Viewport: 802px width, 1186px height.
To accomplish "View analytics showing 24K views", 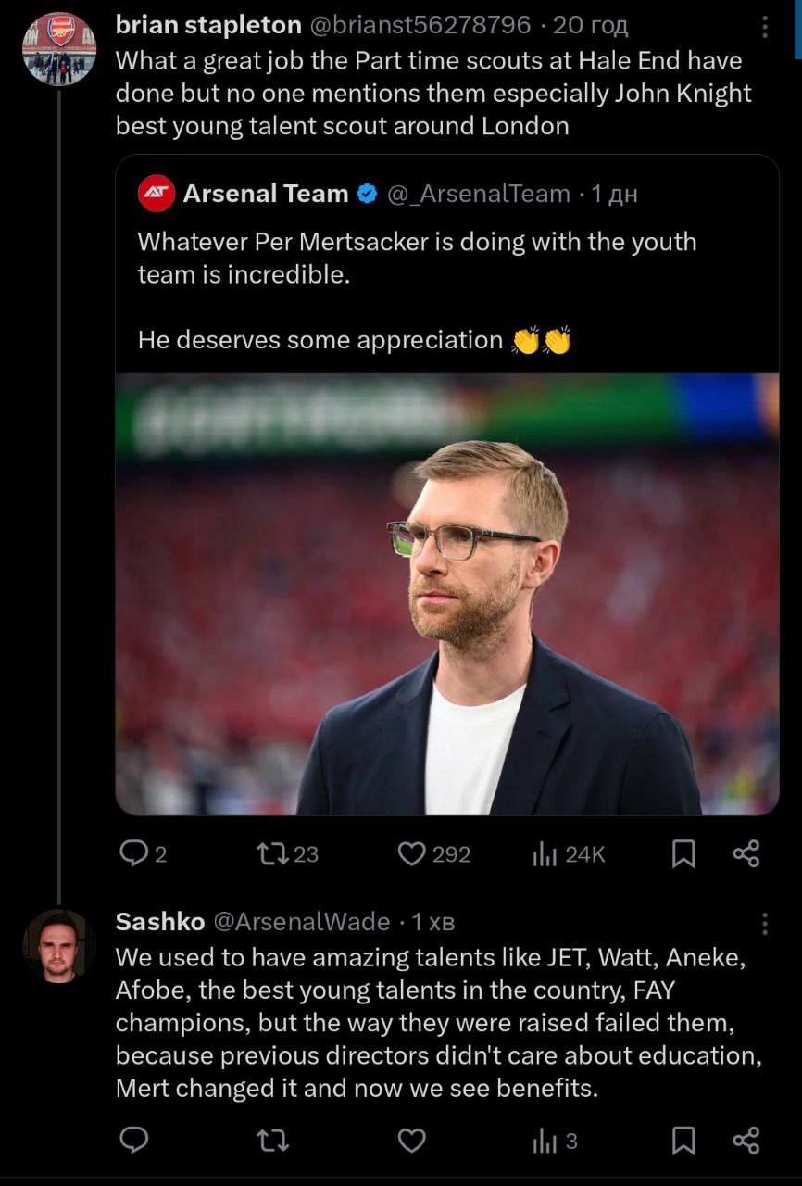I will [545, 853].
